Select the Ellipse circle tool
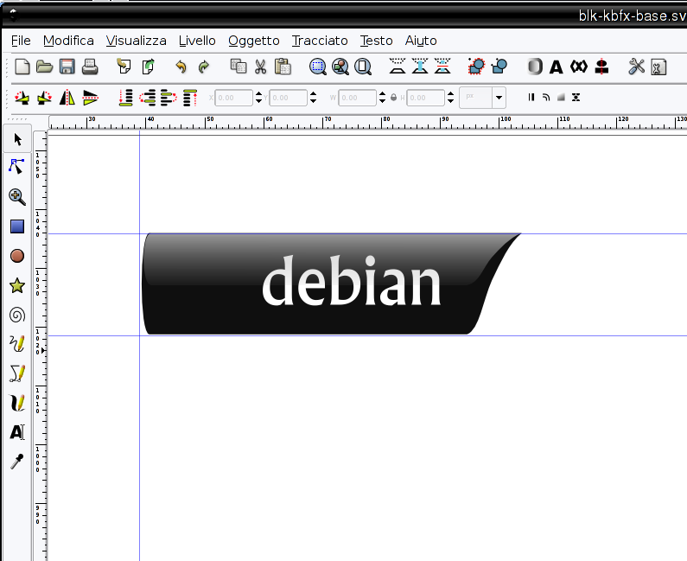 (x=17, y=256)
